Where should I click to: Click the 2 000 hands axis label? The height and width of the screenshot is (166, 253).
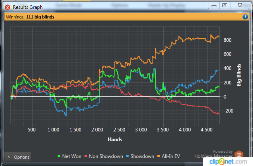click(97, 130)
